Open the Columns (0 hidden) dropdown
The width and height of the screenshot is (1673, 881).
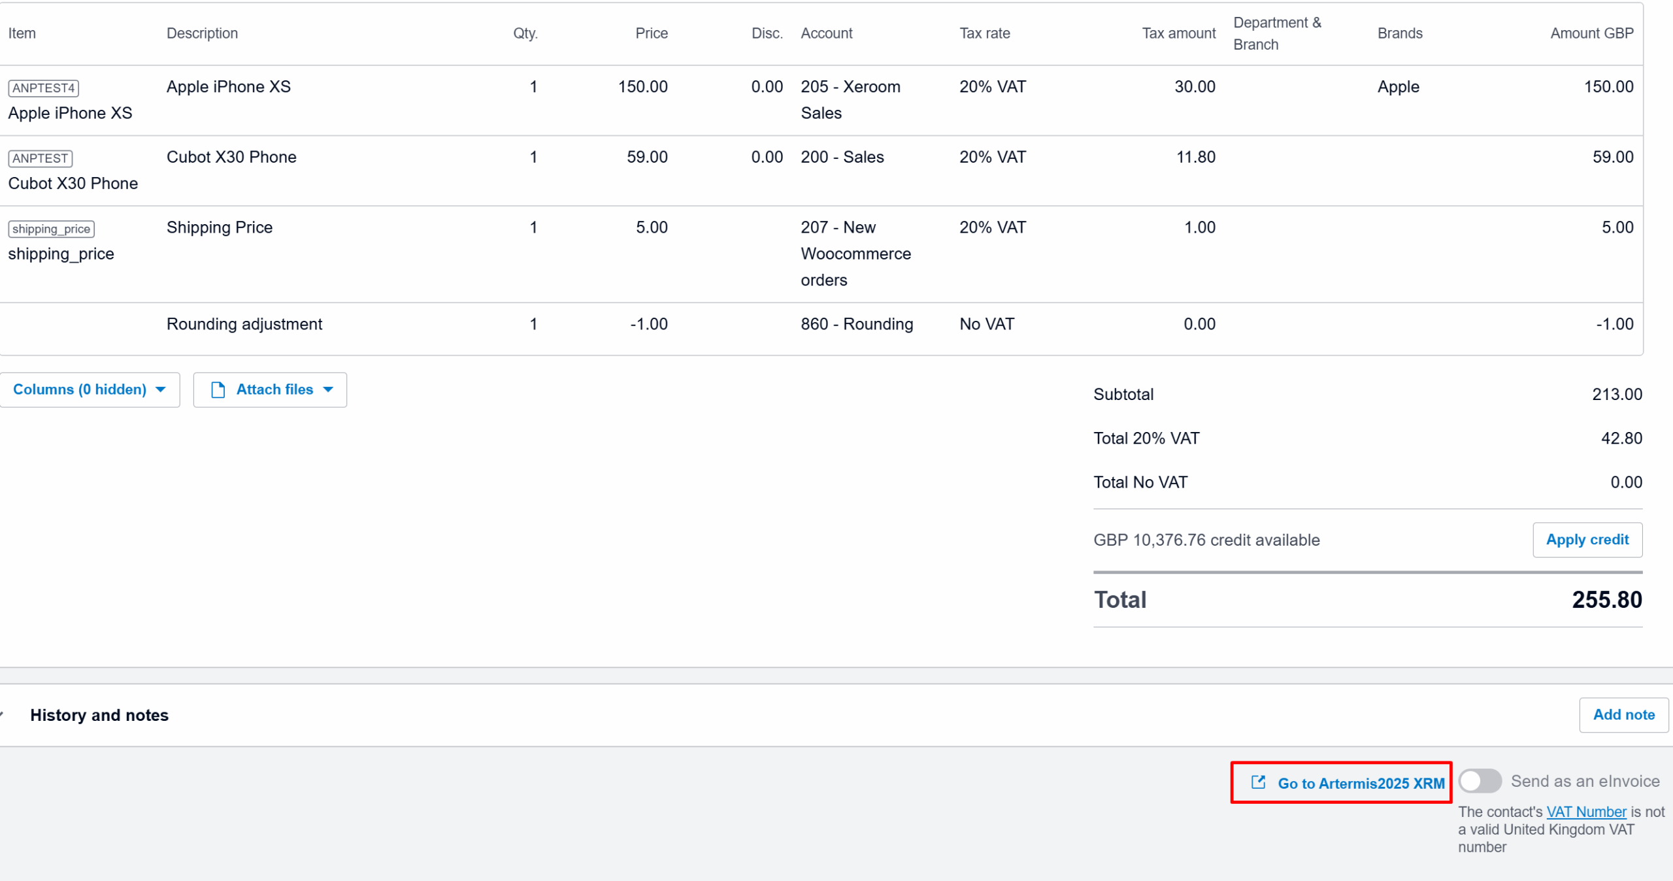pyautogui.click(x=90, y=390)
